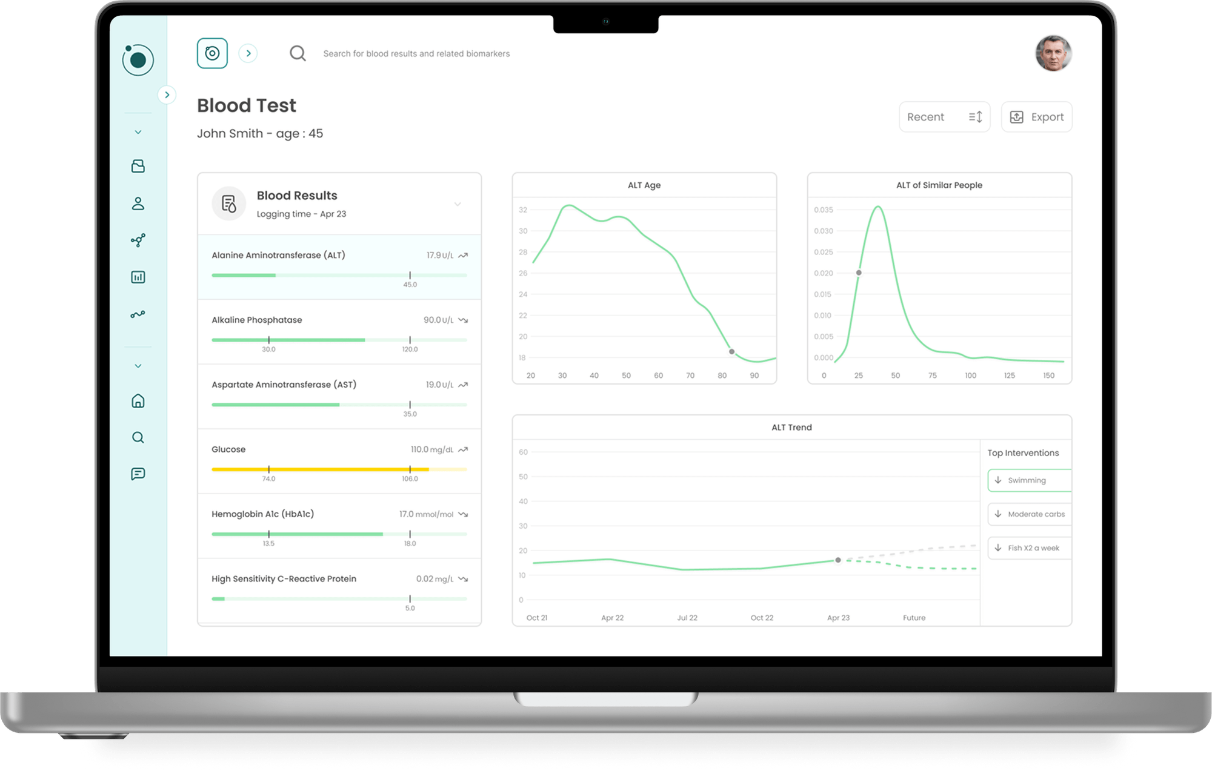This screenshot has height=771, width=1212.
Task: Click the wallet card icon in the sidebar
Action: pos(138,167)
